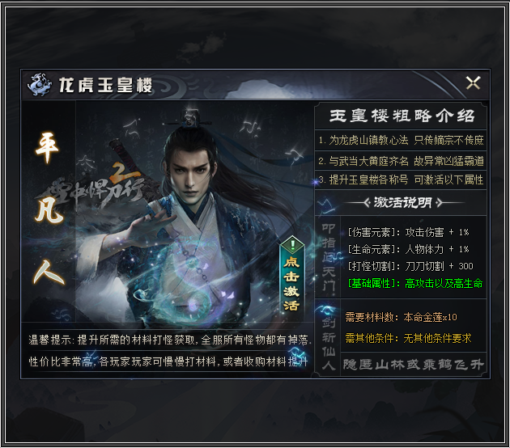Click the 激活说明 section header

coord(402,203)
